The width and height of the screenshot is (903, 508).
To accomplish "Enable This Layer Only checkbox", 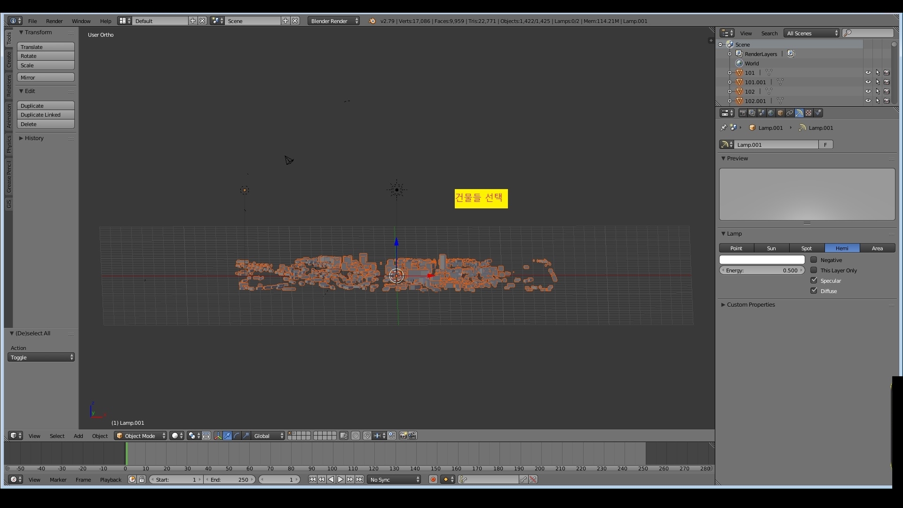I will tap(814, 270).
